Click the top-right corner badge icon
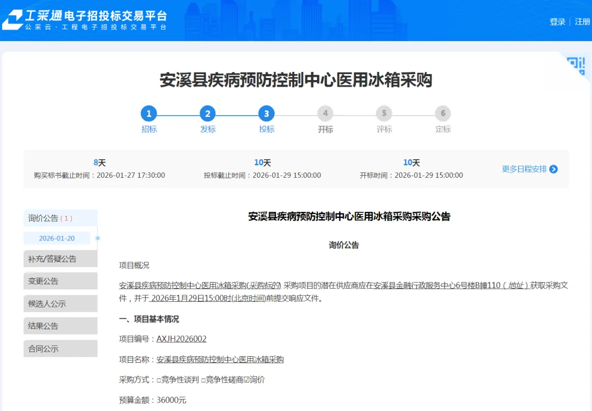This screenshot has height=411, width=592. tap(577, 65)
